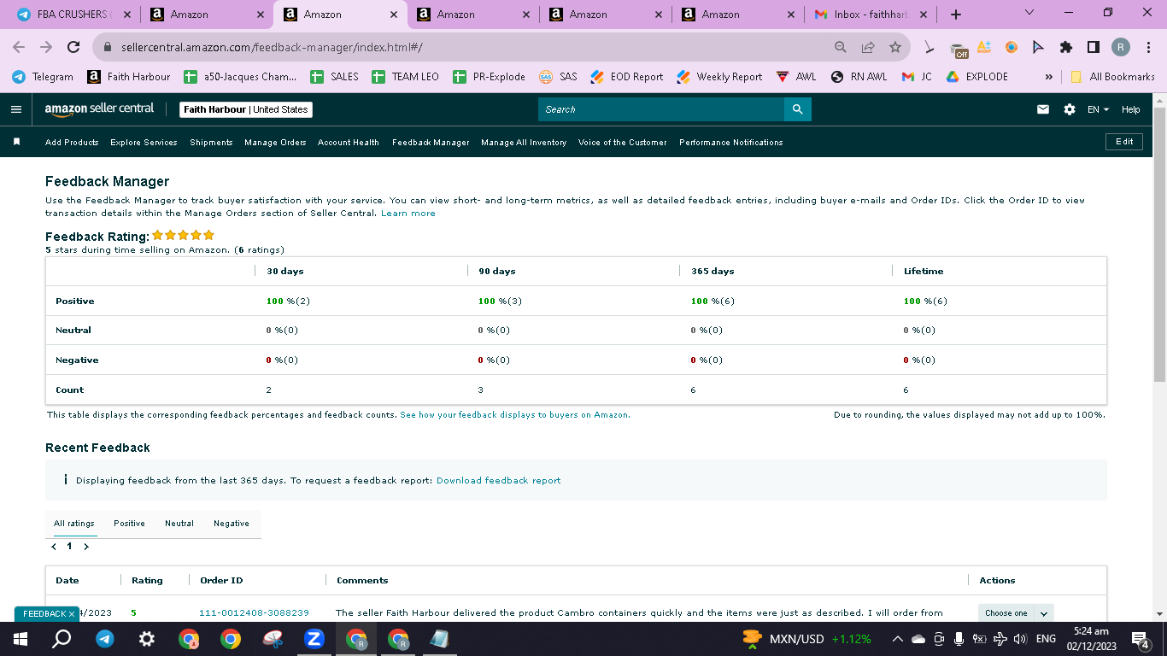
Task: Open the All Bookmarks folder
Action: [x=1112, y=77]
